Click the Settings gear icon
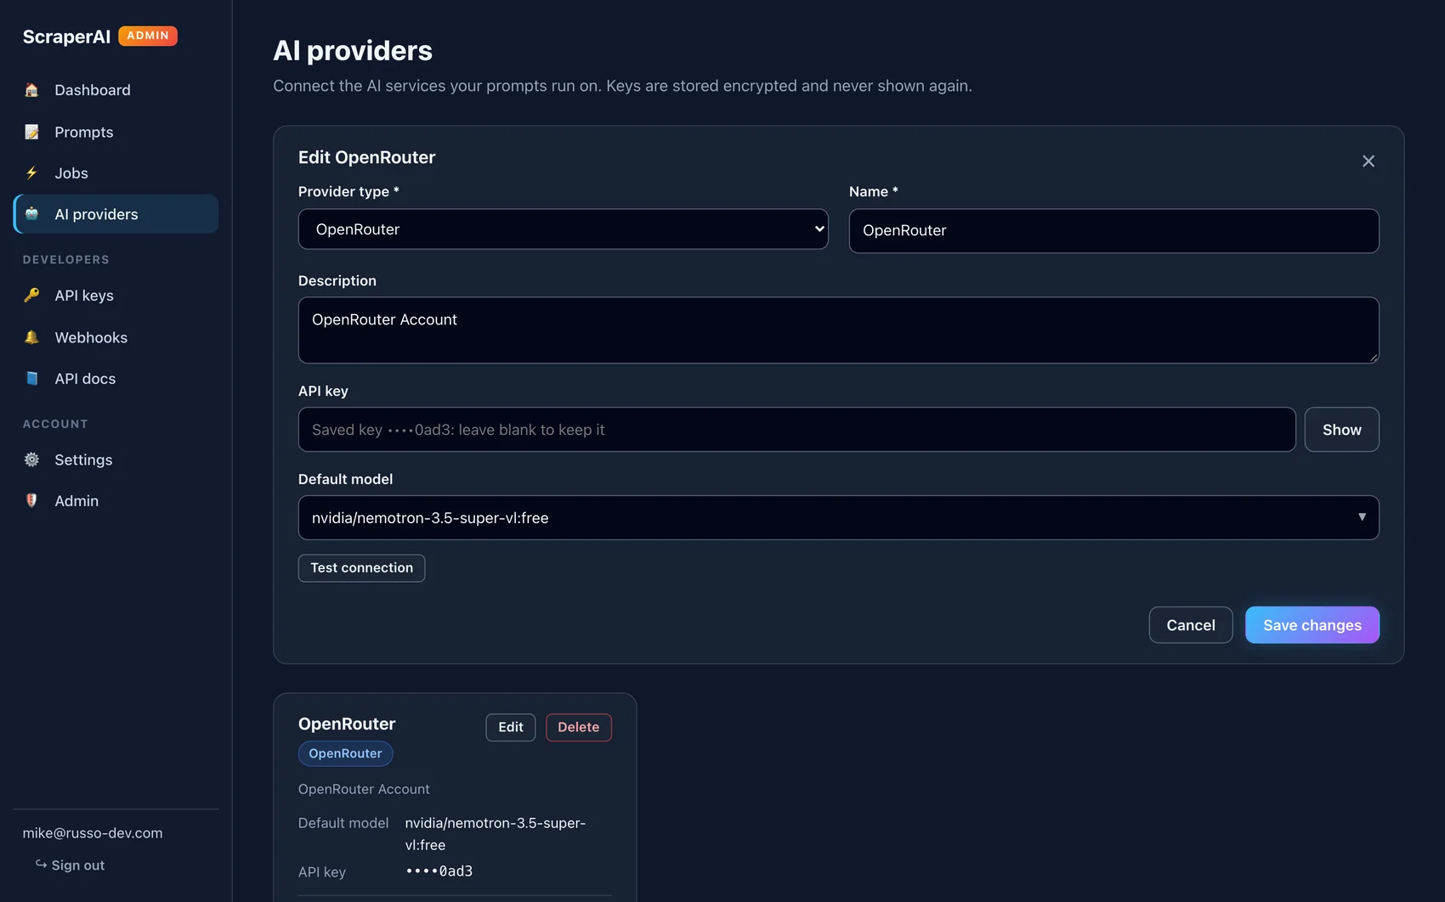This screenshot has width=1445, height=902. point(31,459)
